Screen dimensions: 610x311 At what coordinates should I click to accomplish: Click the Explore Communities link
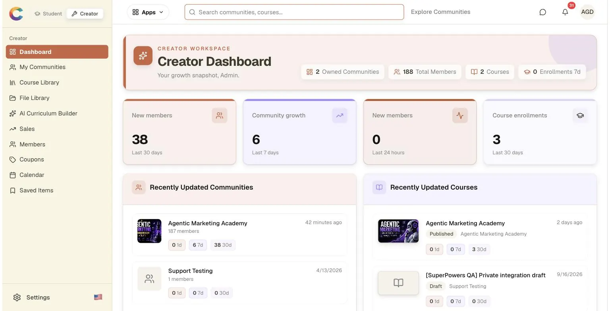pos(440,12)
